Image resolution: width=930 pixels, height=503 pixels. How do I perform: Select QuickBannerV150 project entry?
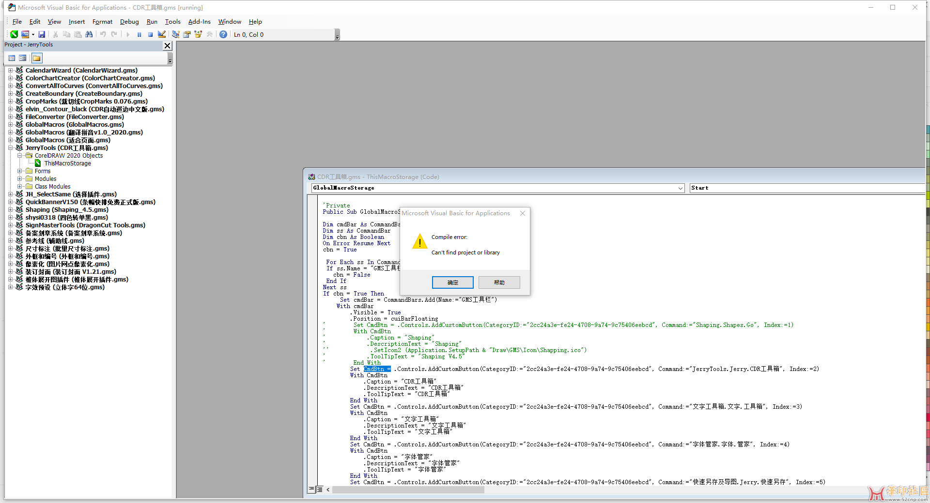coord(91,202)
